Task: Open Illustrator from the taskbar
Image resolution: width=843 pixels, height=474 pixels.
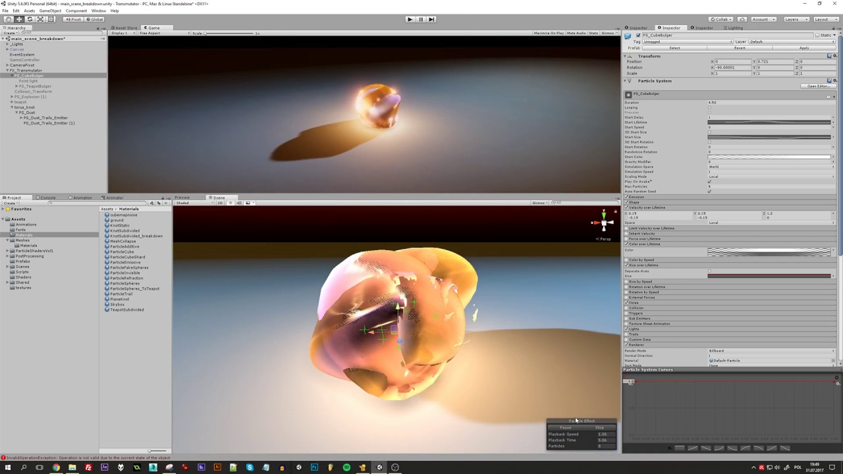Action: (x=217, y=467)
